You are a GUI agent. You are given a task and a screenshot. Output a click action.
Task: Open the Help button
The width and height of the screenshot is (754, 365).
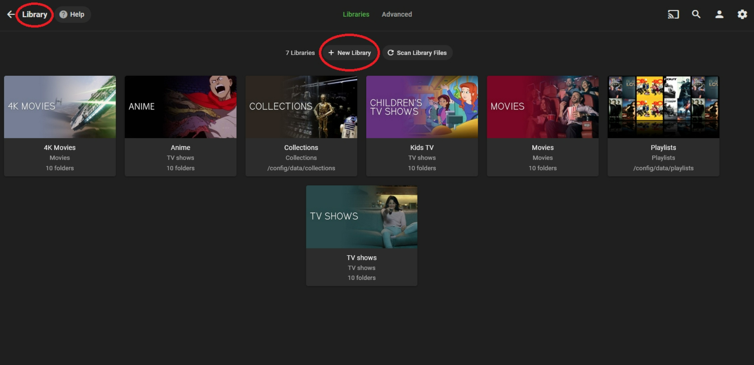73,14
